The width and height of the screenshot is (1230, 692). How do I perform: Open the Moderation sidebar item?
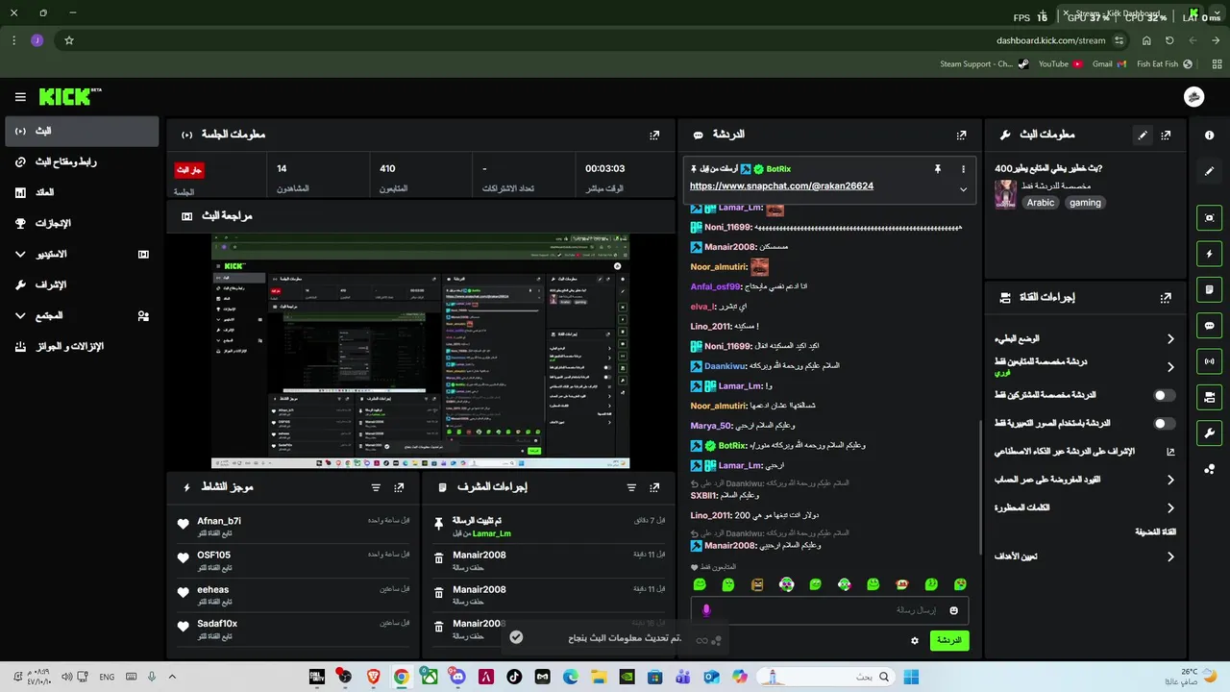coord(82,284)
